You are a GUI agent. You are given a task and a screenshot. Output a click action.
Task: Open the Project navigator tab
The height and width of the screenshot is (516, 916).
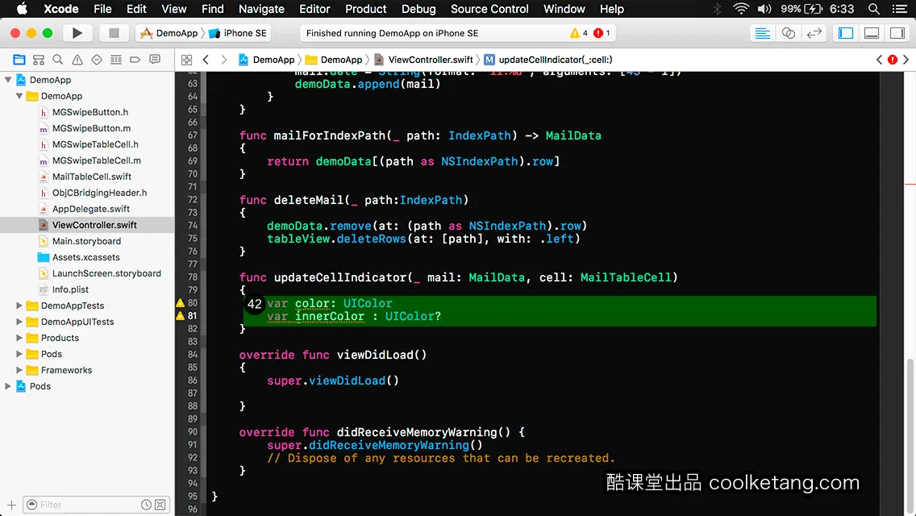(x=19, y=60)
